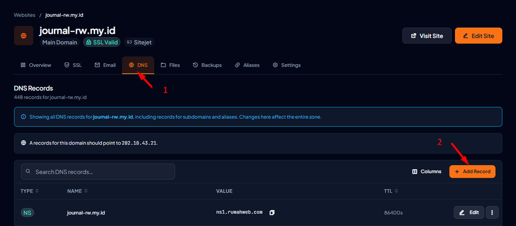This screenshot has height=226, width=516.
Task: Open the Overview tab
Action: tap(36, 65)
